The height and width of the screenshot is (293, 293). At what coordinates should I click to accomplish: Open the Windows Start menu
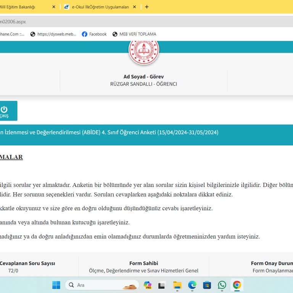(x=56, y=285)
